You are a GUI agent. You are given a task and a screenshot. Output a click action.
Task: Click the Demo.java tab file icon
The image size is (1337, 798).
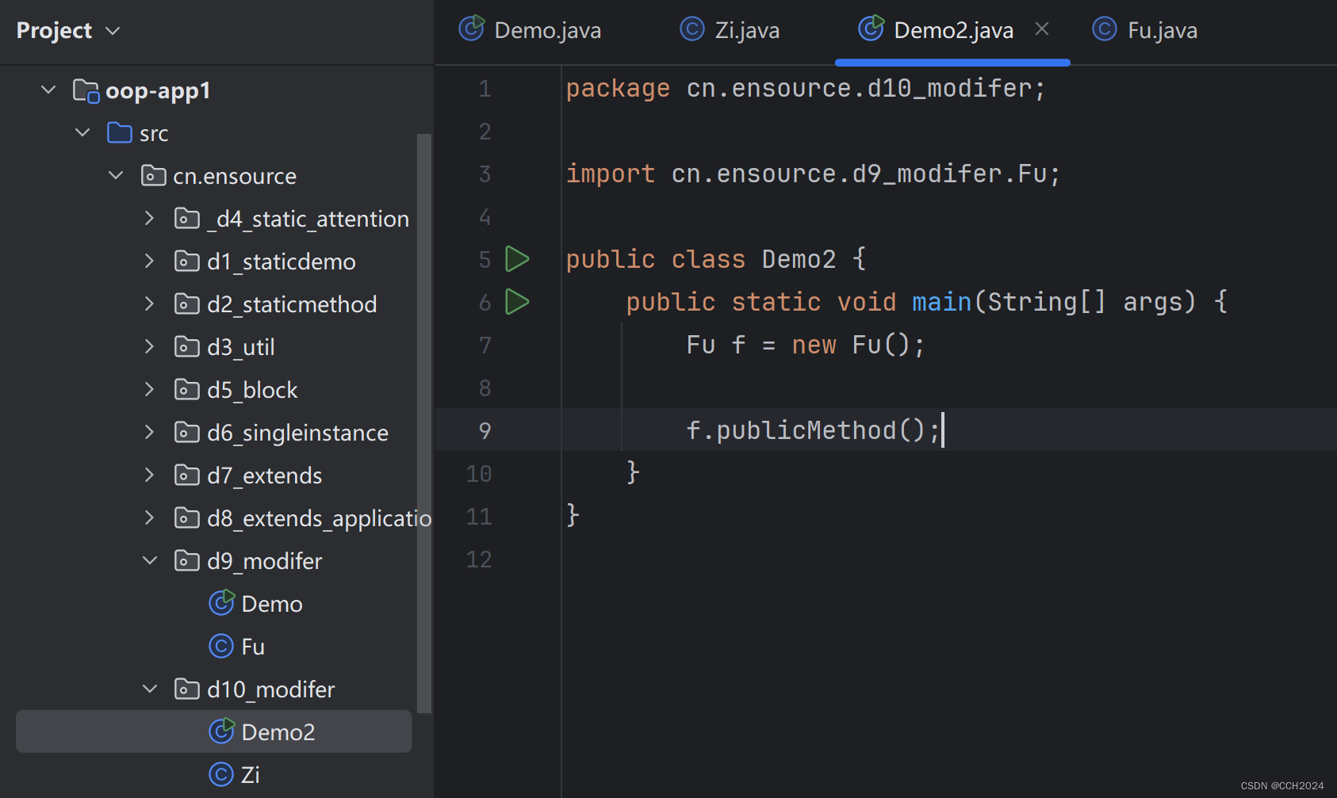pos(472,29)
